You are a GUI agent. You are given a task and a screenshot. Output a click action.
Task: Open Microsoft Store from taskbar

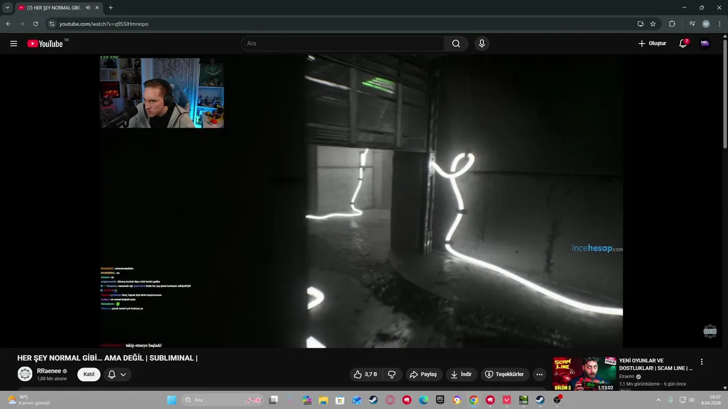pos(340,400)
